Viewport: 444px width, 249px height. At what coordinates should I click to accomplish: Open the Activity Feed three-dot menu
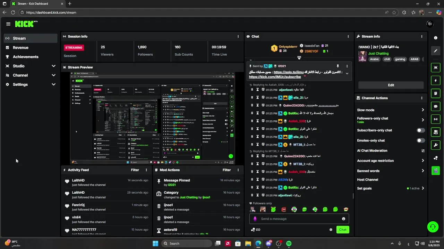tap(146, 170)
